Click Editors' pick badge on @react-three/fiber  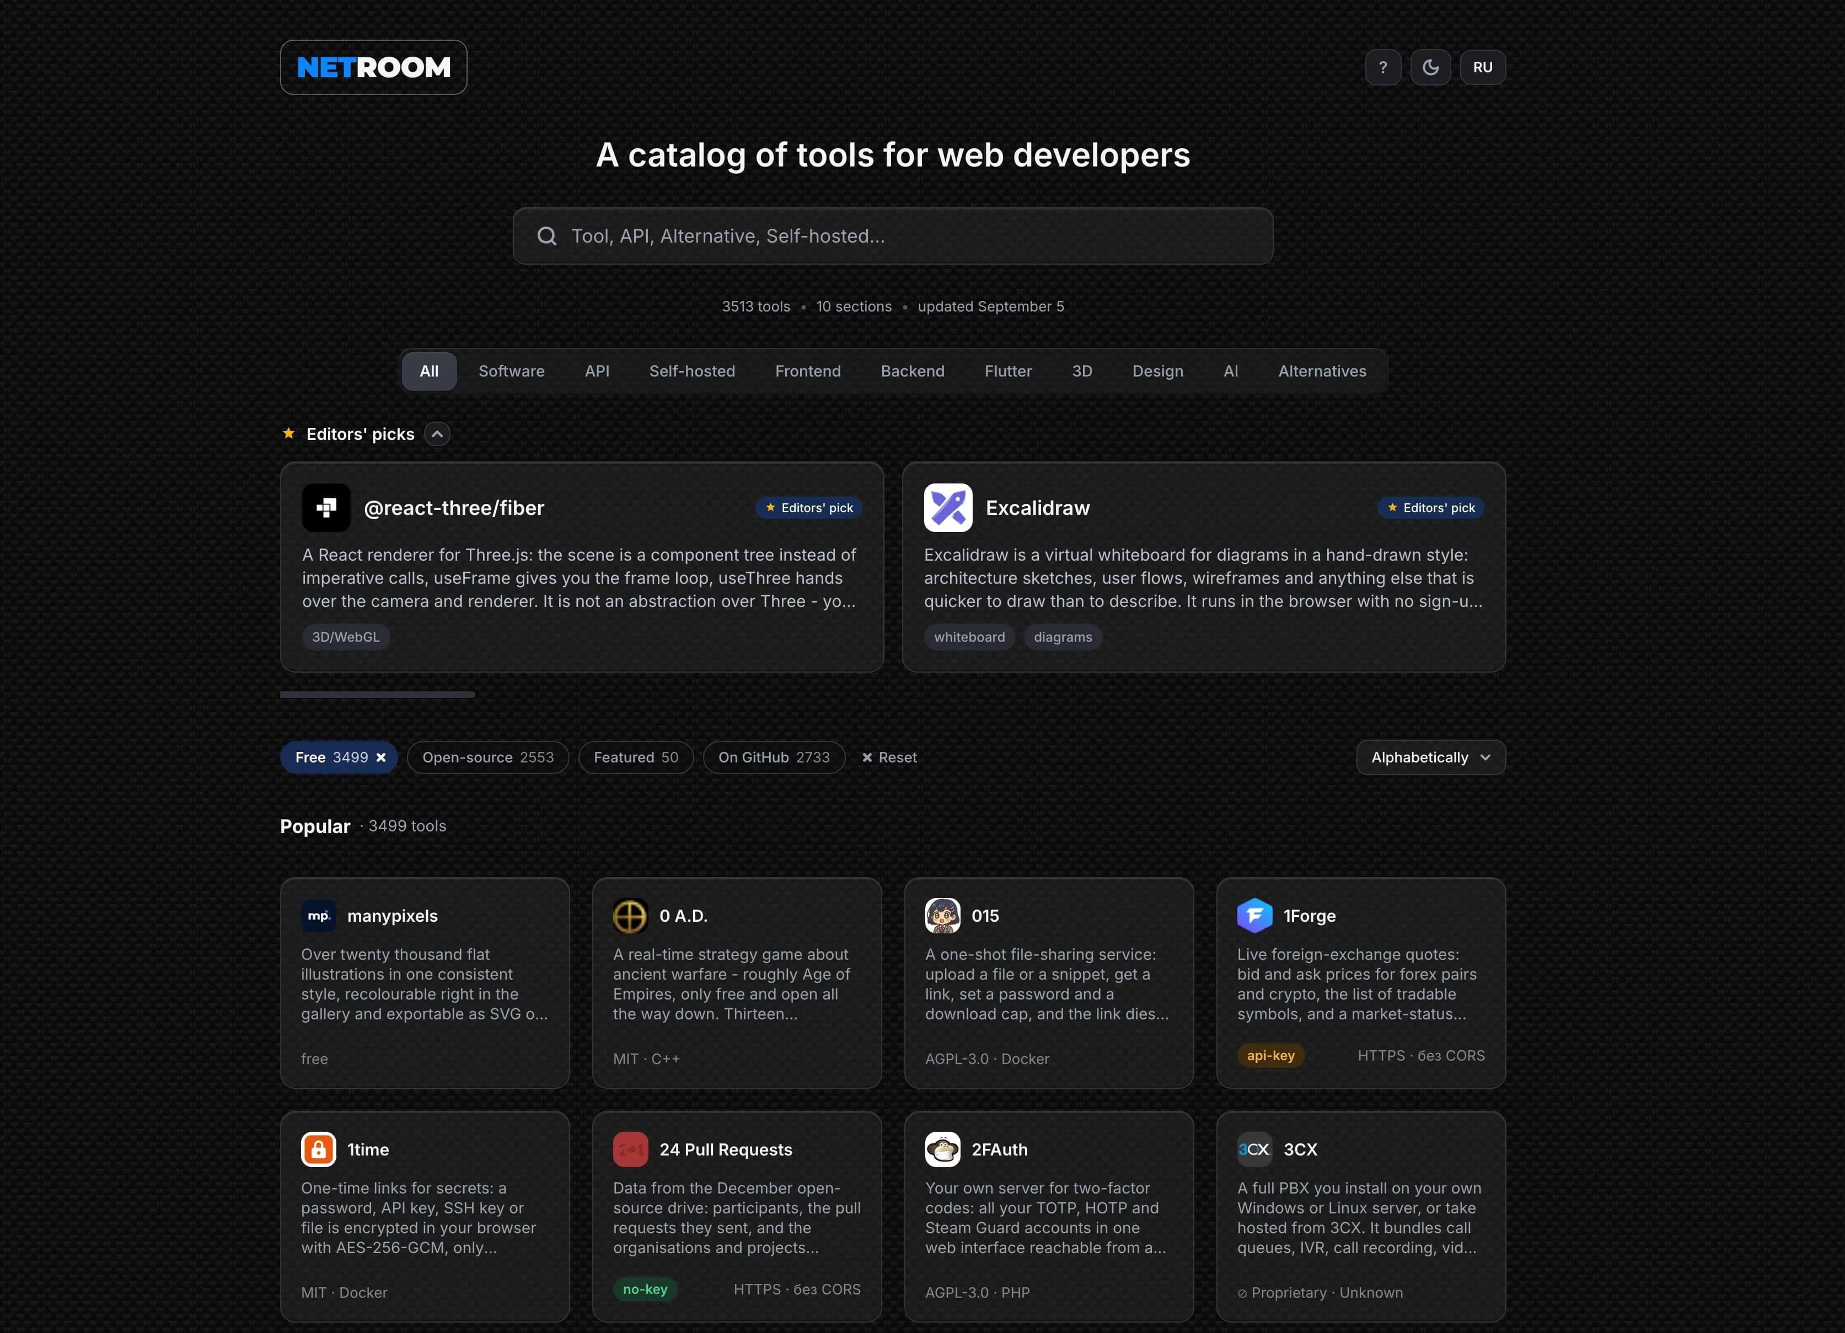[808, 508]
